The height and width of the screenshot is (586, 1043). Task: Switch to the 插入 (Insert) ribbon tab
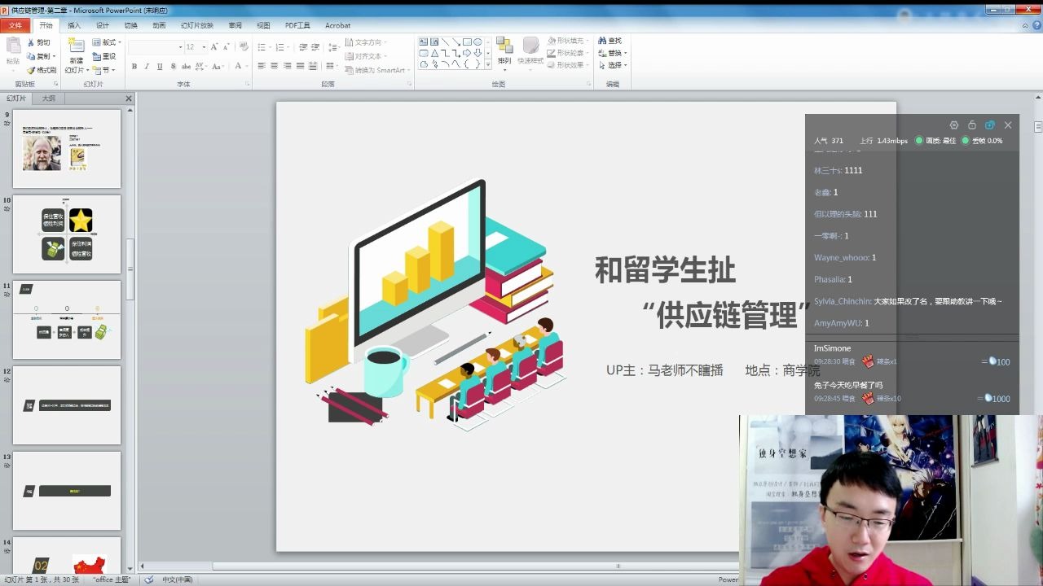(74, 25)
